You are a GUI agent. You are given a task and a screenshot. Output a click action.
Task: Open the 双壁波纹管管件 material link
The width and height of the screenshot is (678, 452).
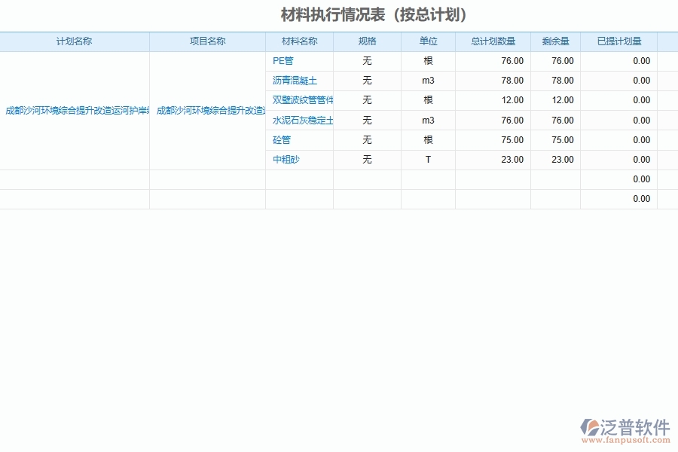click(x=301, y=99)
